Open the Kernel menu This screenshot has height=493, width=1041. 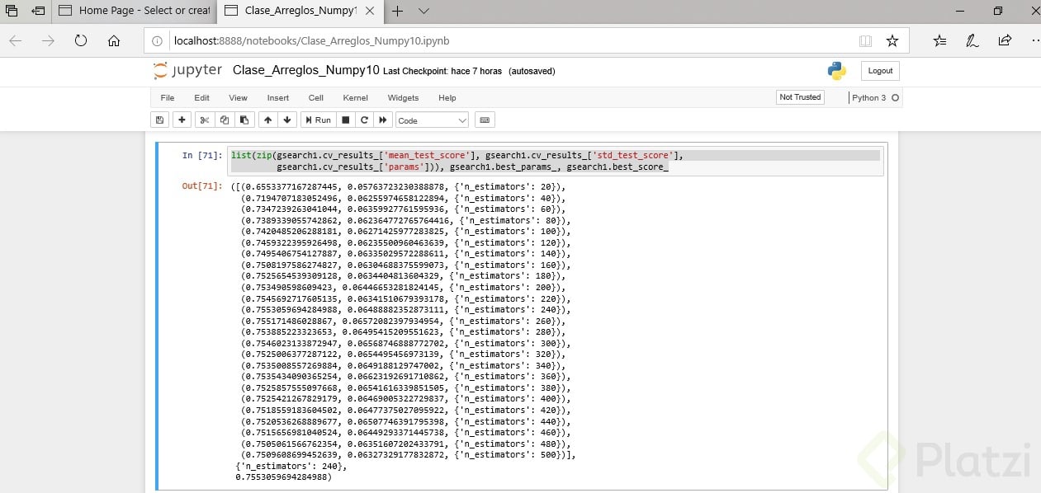click(356, 97)
